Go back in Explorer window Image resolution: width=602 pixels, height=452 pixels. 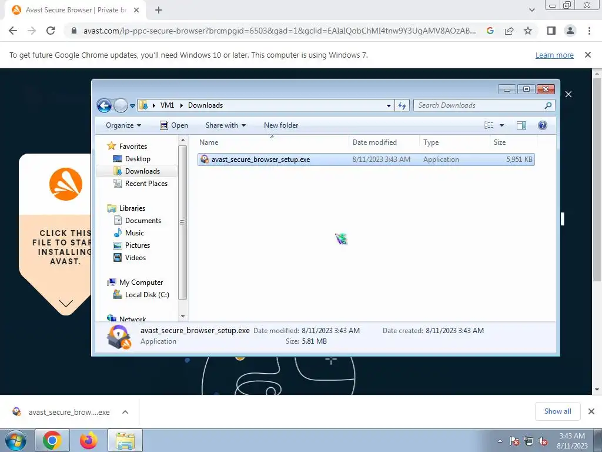(x=104, y=105)
